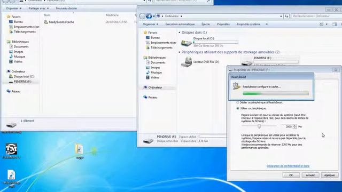This screenshot has height=192, width=342.
Task: Click the reserved space Mo value field
Action: pos(286,126)
